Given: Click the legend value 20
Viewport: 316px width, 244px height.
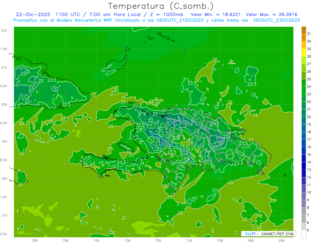Looking at the screenshot, I should point(309,117).
